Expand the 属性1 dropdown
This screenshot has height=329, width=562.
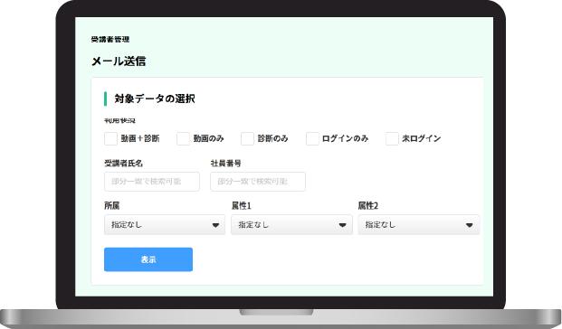(291, 225)
